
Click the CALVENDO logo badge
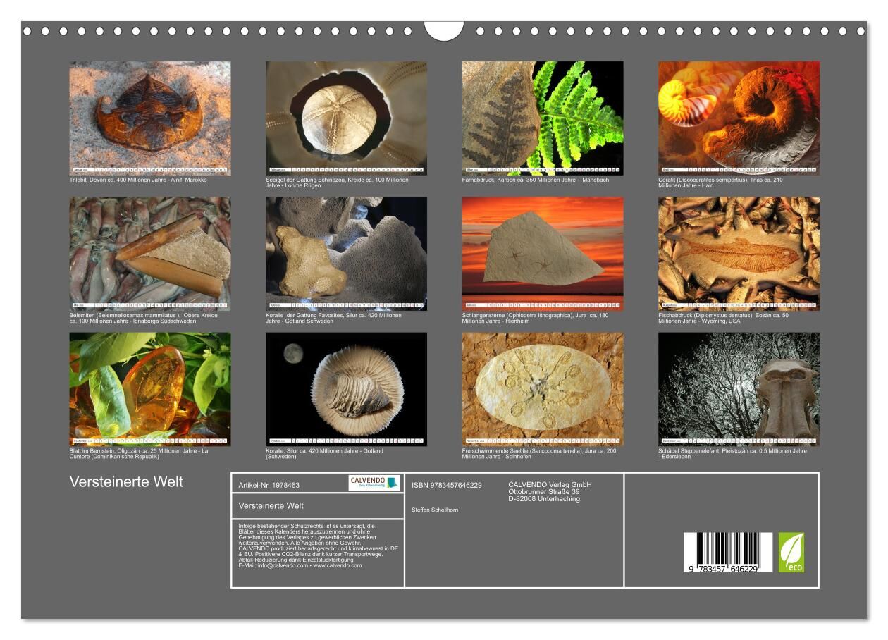coord(374,483)
